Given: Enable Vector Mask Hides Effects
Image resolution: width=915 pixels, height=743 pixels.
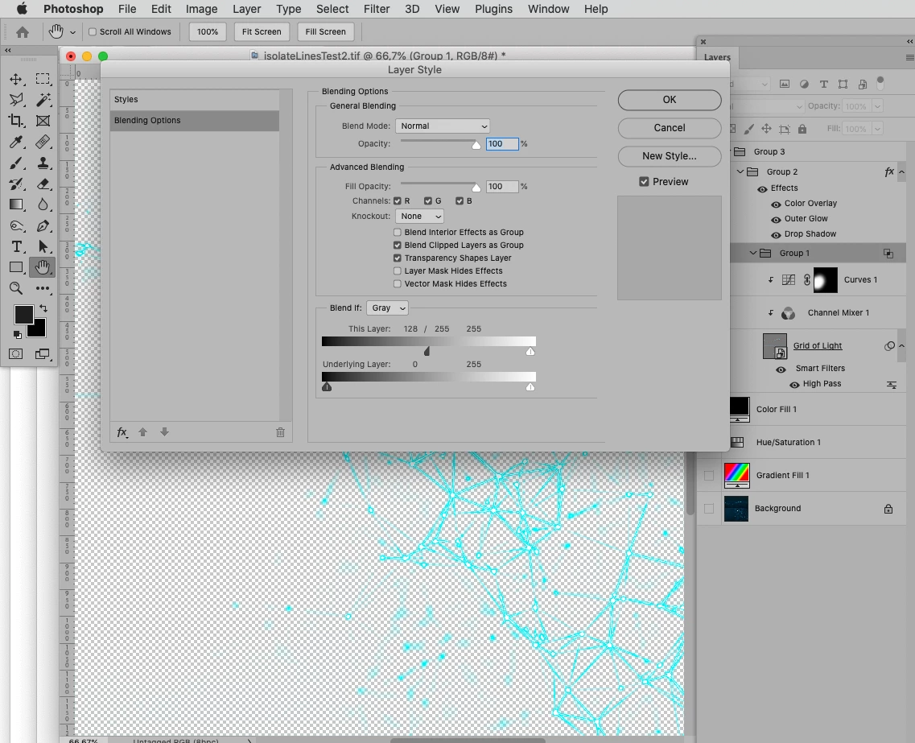Looking at the screenshot, I should pos(398,283).
